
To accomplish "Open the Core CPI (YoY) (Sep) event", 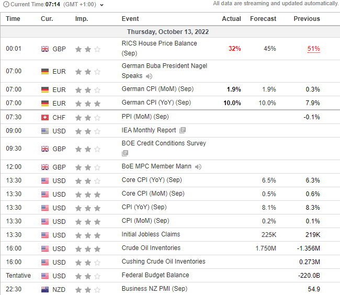I will click(152, 180).
